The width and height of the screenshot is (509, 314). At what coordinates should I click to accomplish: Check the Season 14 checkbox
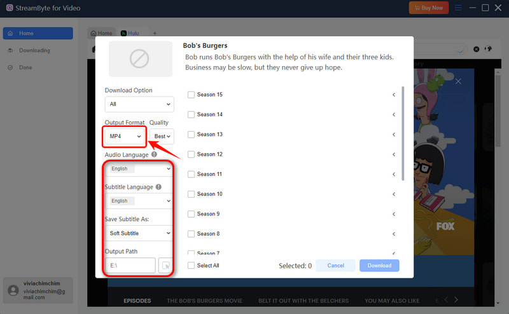click(192, 114)
